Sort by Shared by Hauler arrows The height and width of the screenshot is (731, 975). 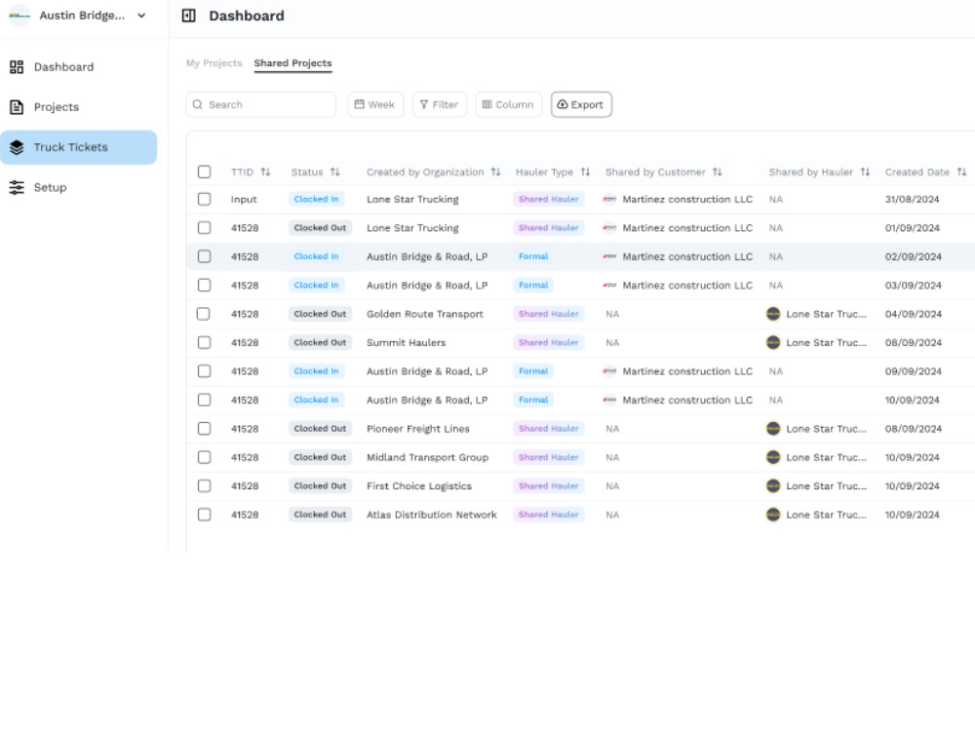coord(865,173)
